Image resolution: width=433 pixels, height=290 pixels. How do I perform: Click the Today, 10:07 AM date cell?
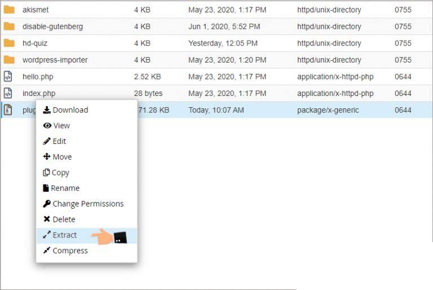point(216,110)
